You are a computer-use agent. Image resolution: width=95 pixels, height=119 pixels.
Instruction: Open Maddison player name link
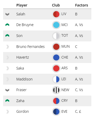(x=25, y=79)
